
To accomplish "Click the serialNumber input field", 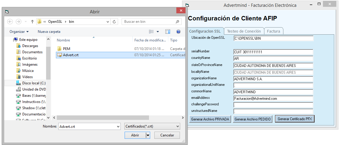I will tap(274, 52).
